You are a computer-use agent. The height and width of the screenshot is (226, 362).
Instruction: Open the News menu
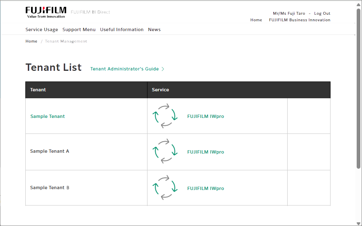tap(154, 29)
